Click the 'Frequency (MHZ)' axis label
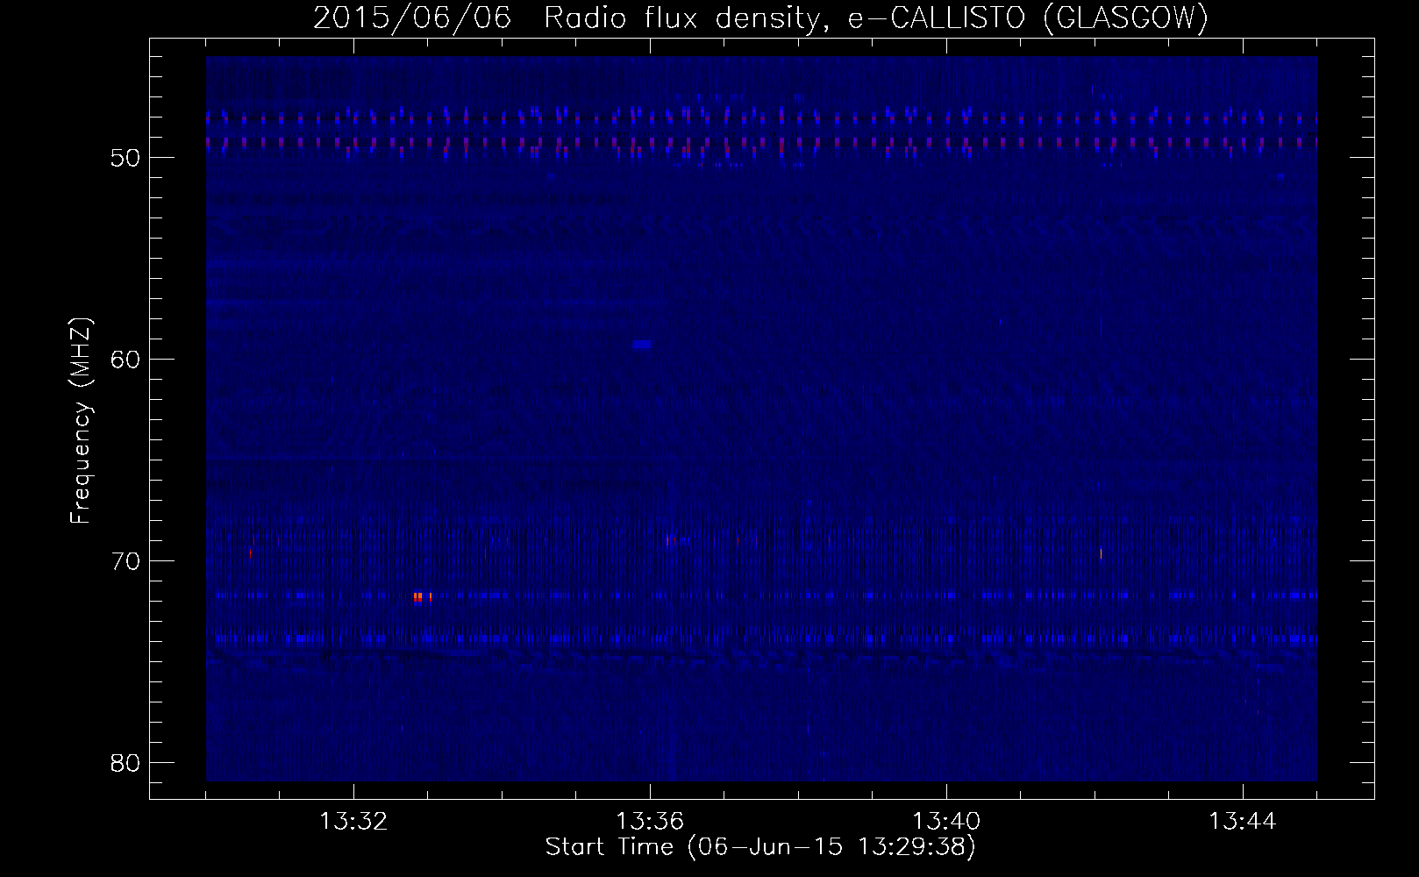 (x=81, y=421)
